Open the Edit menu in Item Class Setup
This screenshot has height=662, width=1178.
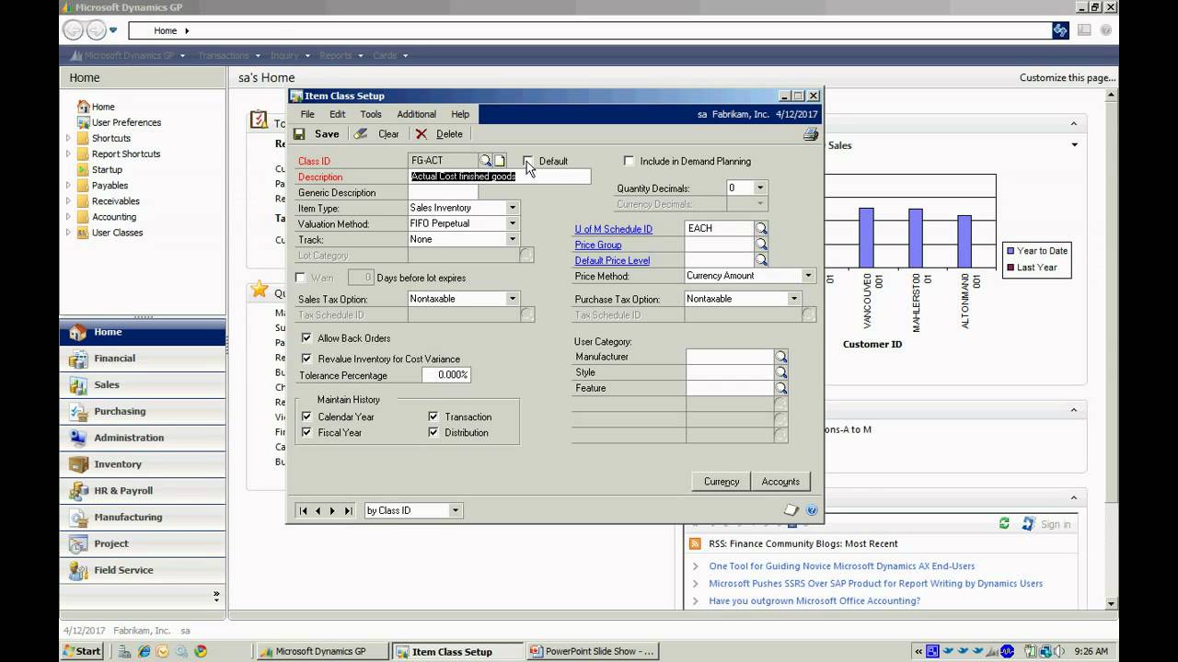coord(338,114)
